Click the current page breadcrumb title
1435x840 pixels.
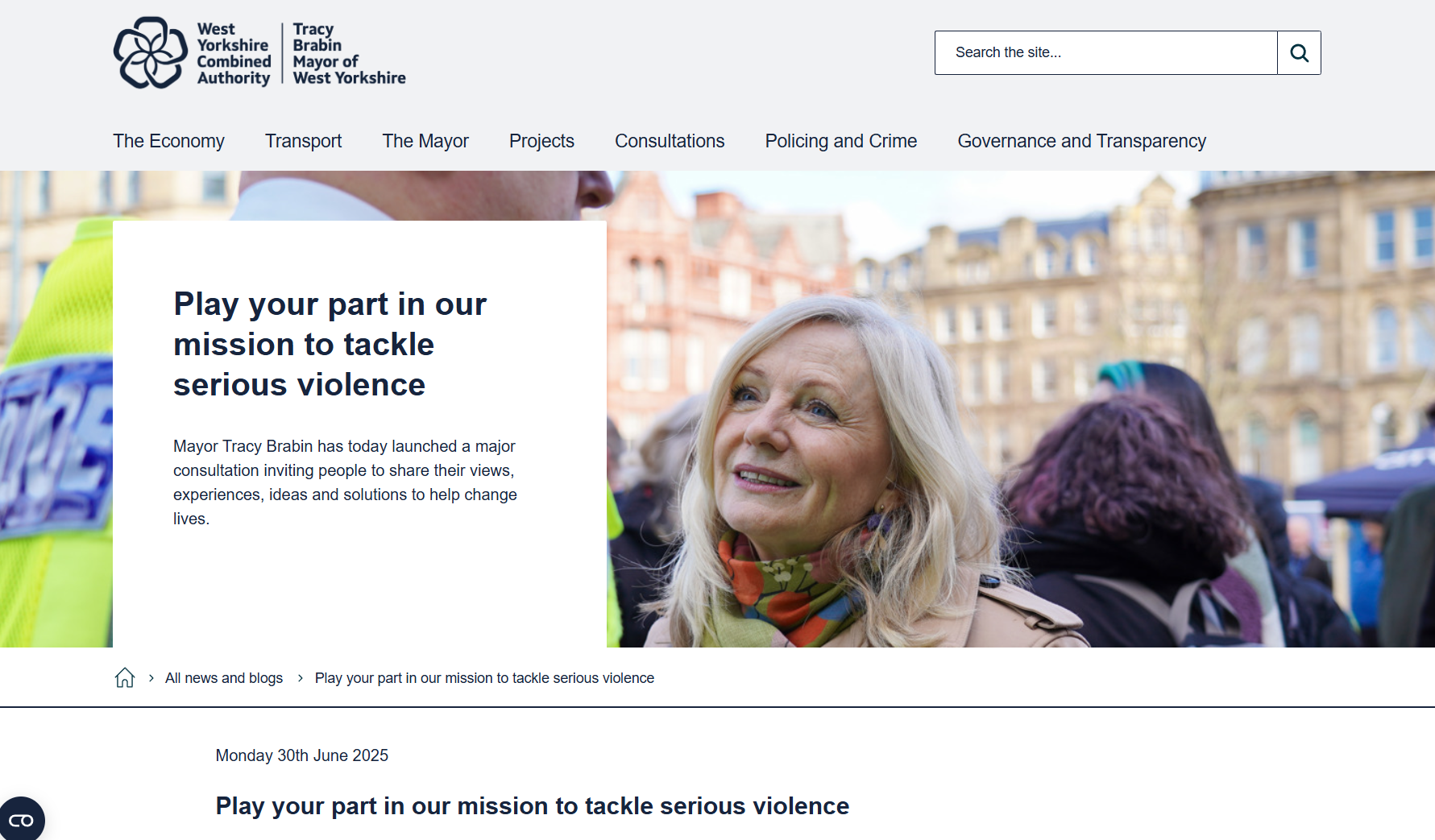point(484,678)
